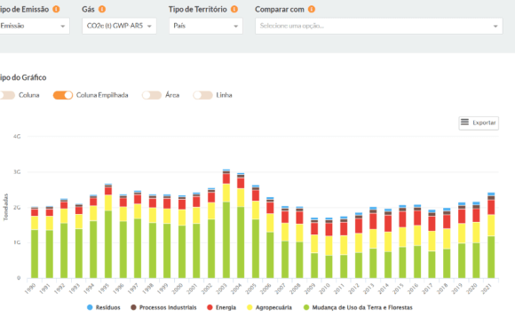
Task: Click the 2G y-axis label
Action: [17, 208]
